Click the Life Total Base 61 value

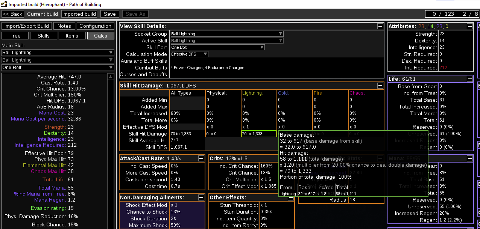[x=442, y=100]
